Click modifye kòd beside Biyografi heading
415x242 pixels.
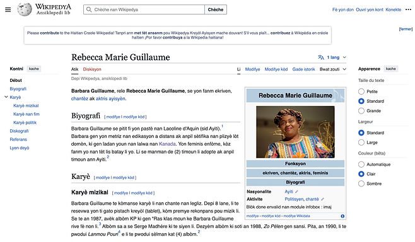[x=134, y=117]
